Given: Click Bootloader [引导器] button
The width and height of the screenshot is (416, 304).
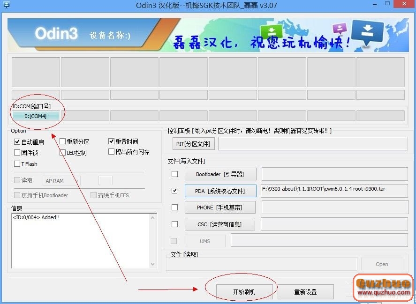Looking at the screenshot, I should (220, 174).
